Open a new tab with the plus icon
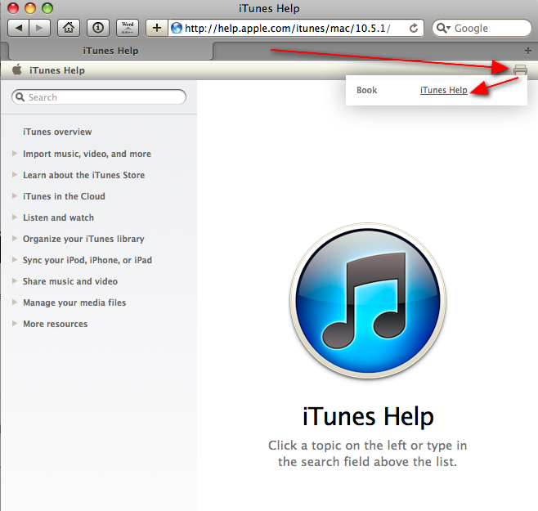 coord(528,51)
